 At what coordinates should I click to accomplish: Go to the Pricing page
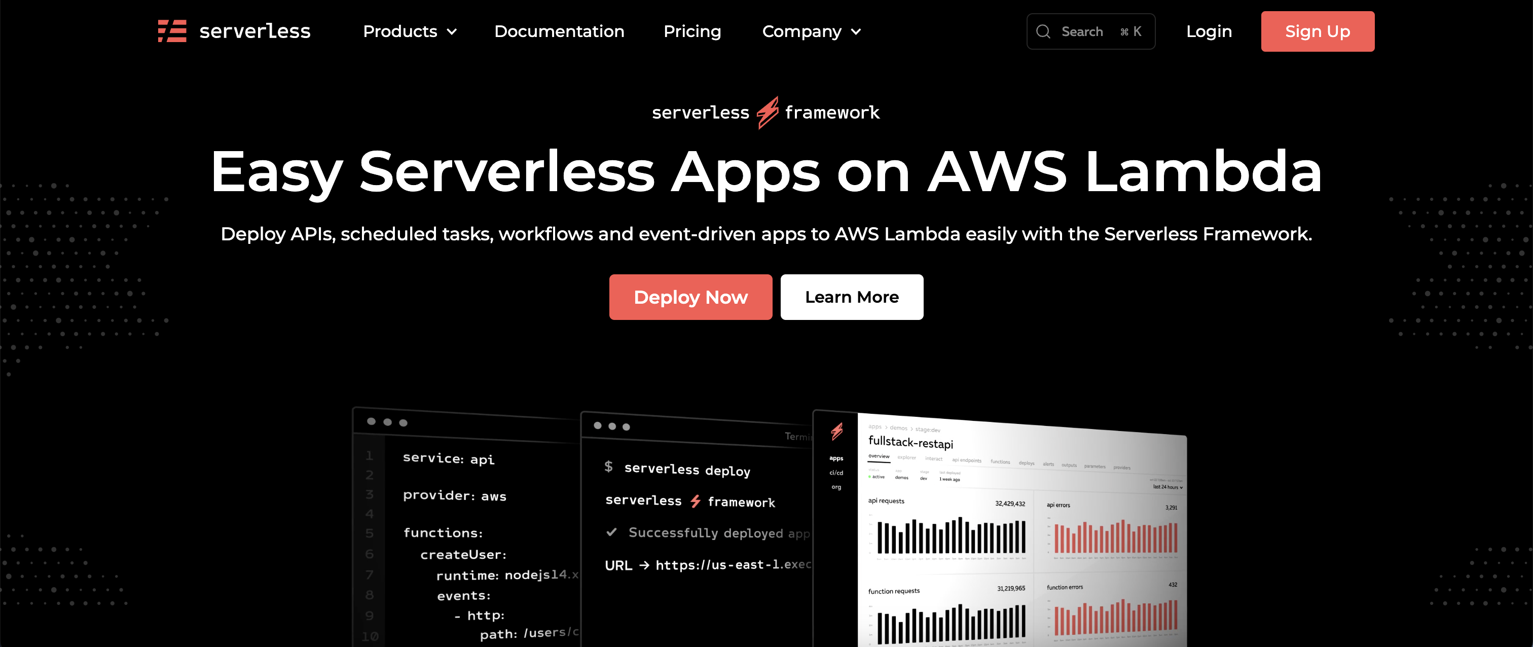692,31
